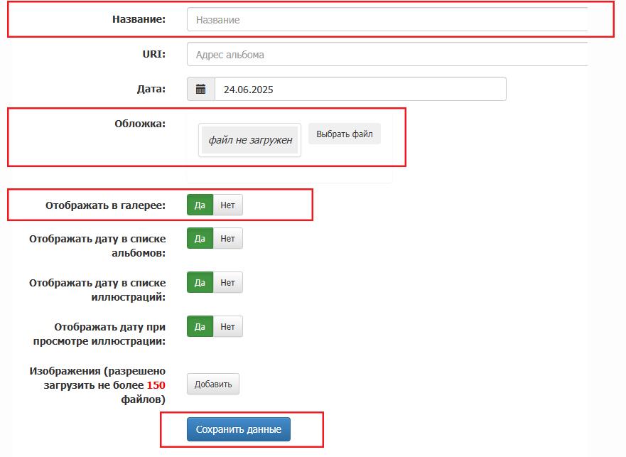
Task: Set 'Отображать в галерее' to Нет
Action: click(227, 205)
